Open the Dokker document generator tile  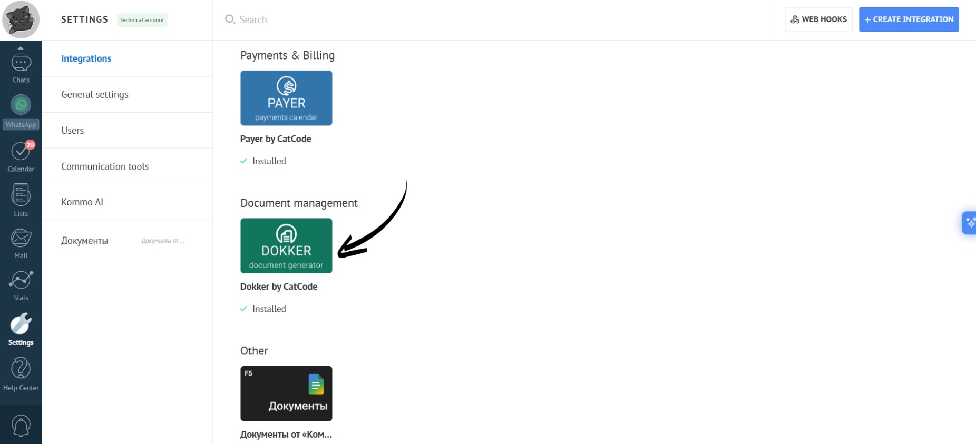[286, 246]
